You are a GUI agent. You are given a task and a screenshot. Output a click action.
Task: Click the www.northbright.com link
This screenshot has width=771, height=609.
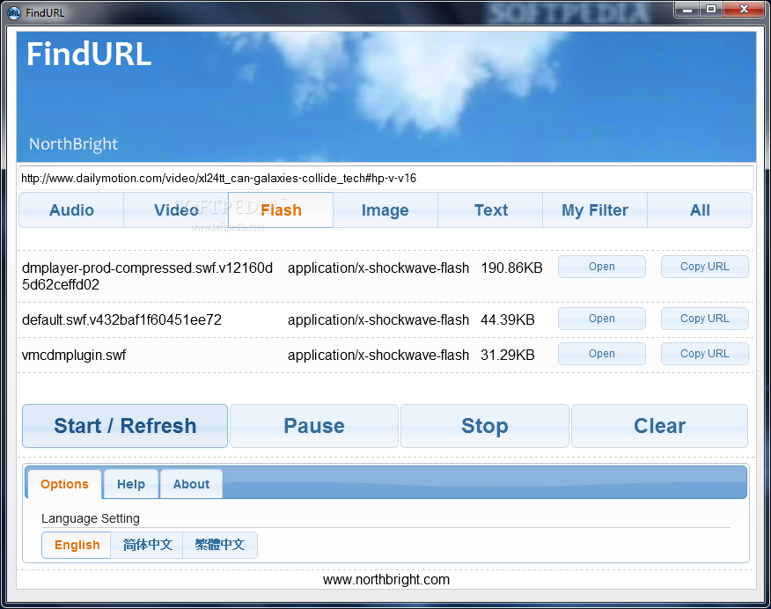[x=386, y=579]
